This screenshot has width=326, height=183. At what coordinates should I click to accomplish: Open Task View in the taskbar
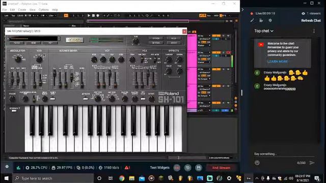tap(111, 178)
